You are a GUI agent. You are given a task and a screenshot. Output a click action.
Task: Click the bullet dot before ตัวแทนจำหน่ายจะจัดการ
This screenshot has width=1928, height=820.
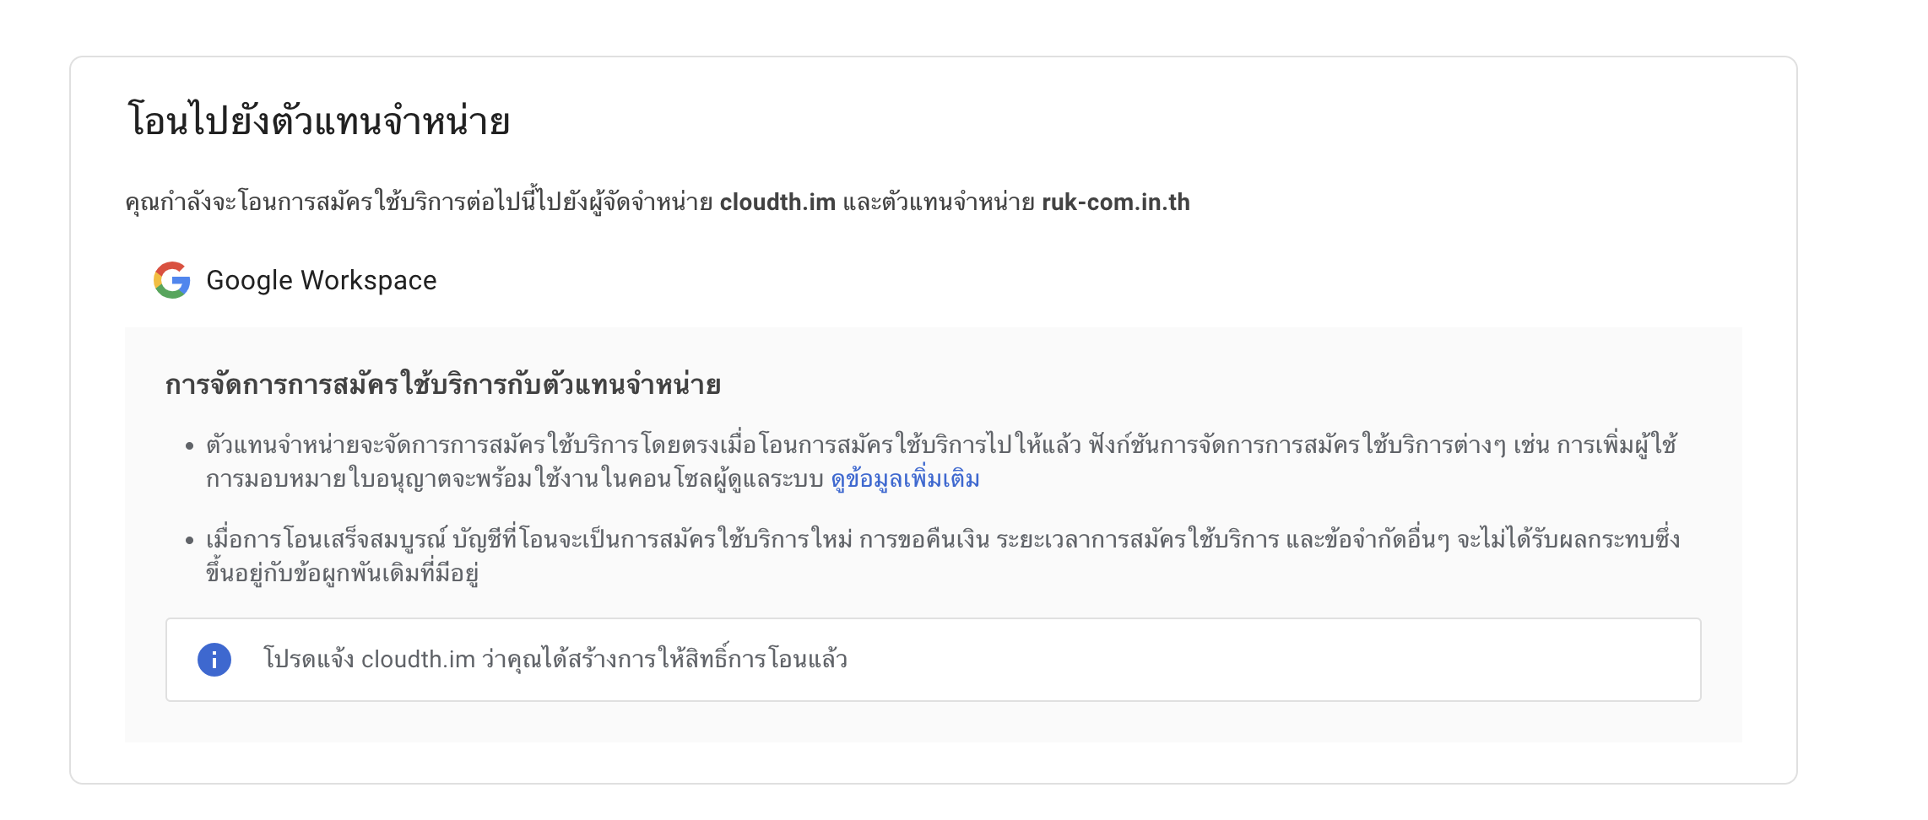[x=190, y=445]
